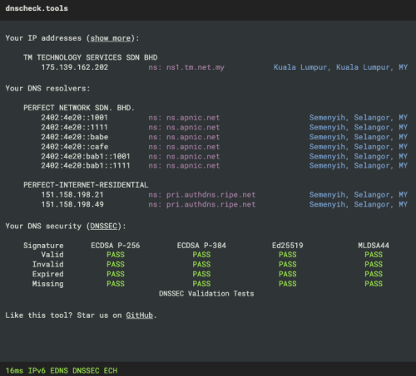Click the 'Your DNS security' heading text
This screenshot has height=376, width=416.
pyautogui.click(x=43, y=226)
